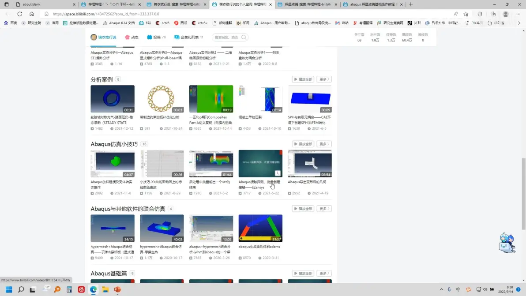Open abaqus生成柔性体到adams video thumbnail
526x296 pixels.
(260, 228)
